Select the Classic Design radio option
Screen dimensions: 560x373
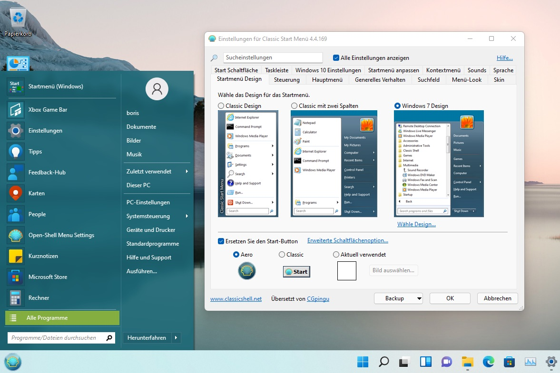[221, 106]
